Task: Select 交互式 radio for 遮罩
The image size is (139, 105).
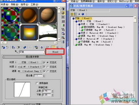Action: (48, 71)
